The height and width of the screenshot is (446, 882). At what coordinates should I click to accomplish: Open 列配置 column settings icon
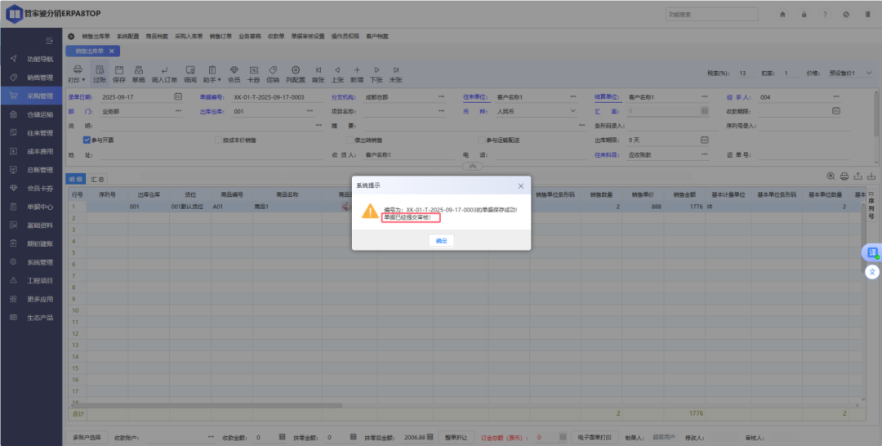click(294, 70)
